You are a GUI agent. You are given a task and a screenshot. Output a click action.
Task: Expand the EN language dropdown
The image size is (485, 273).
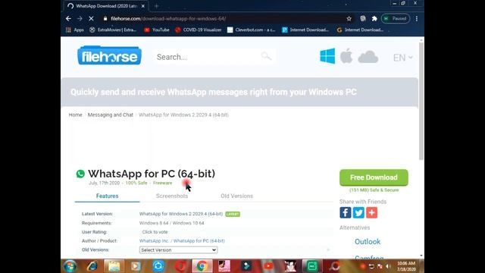[x=402, y=58]
